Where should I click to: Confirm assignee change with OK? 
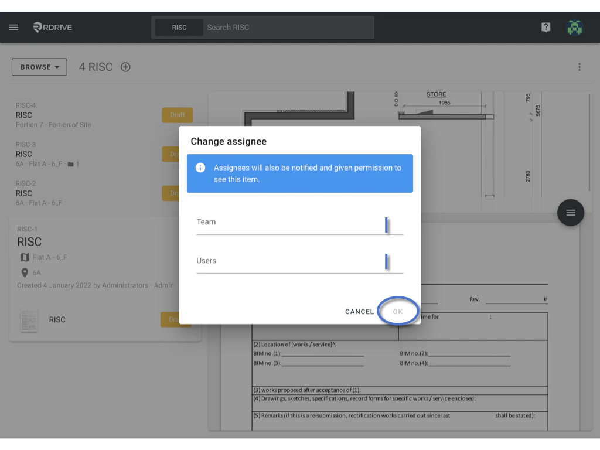(398, 311)
